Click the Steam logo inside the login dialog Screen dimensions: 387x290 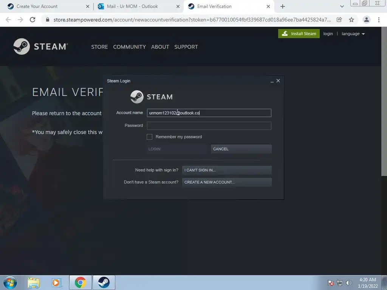[151, 97]
